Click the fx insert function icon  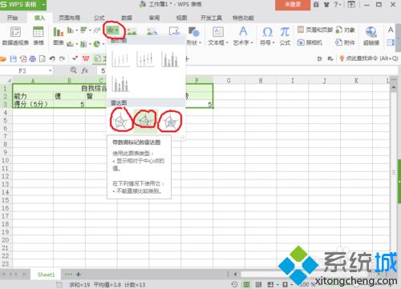click(x=85, y=70)
